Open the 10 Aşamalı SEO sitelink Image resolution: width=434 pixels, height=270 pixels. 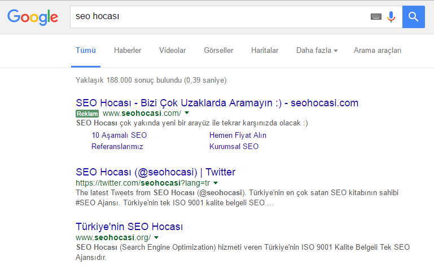119,136
